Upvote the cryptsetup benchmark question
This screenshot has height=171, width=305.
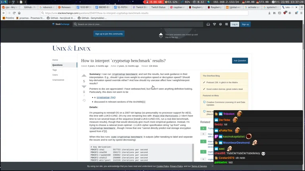[x=84, y=75]
